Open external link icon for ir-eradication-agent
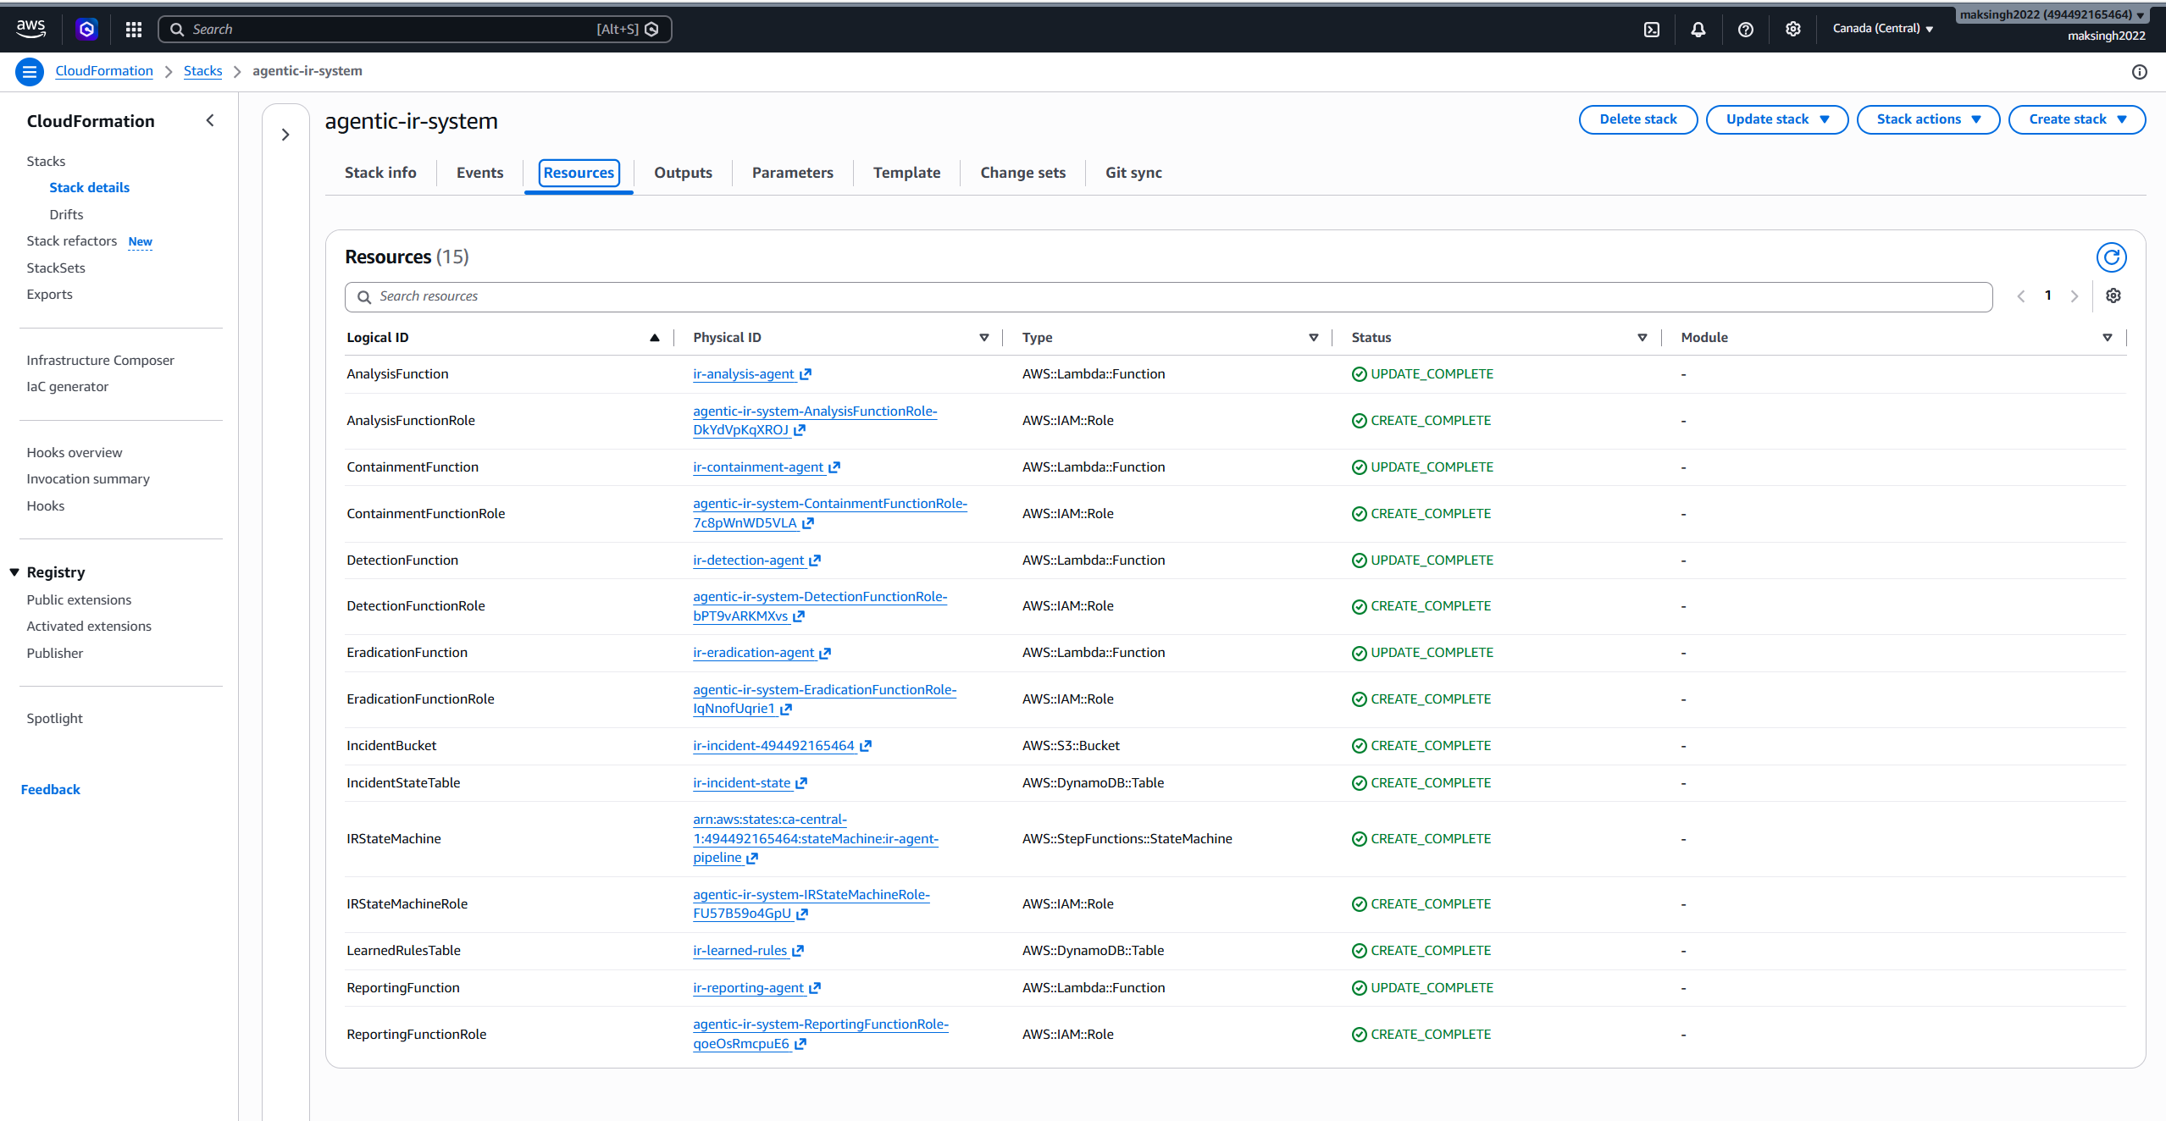 tap(825, 653)
